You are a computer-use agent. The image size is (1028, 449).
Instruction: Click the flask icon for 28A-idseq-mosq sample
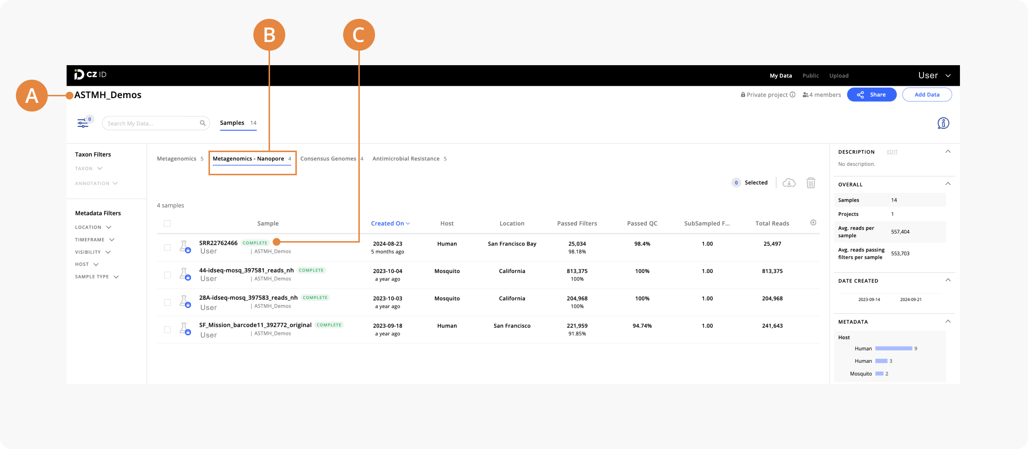point(185,301)
